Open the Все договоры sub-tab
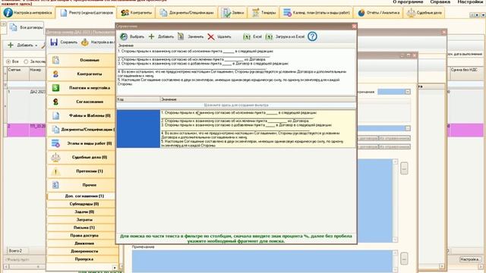 click(x=26, y=27)
